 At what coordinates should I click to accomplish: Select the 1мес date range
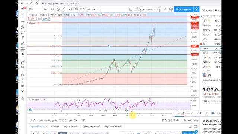[x=41, y=120]
